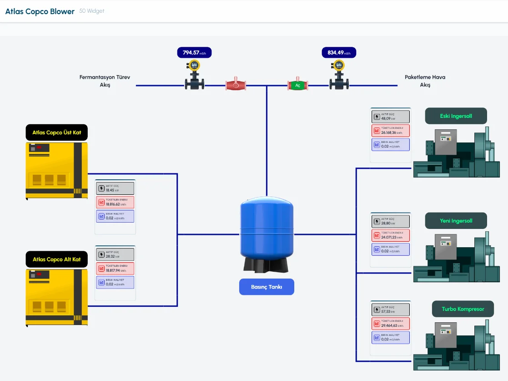This screenshot has width=508, height=381.
Task: Click the Basınç Tankı button
Action: 267,287
